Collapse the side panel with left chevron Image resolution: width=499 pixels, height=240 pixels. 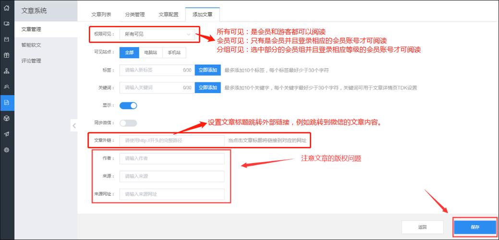pyautogui.click(x=74, y=126)
